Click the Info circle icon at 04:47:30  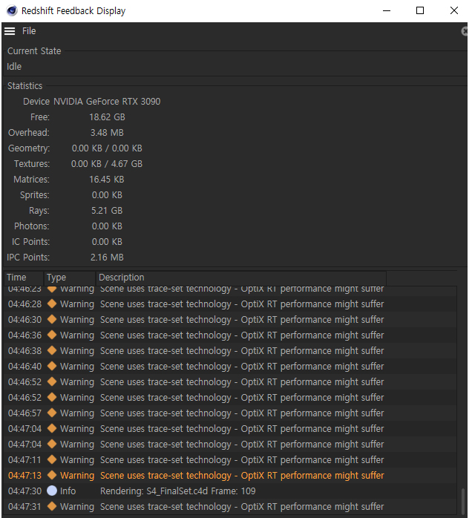point(52,491)
